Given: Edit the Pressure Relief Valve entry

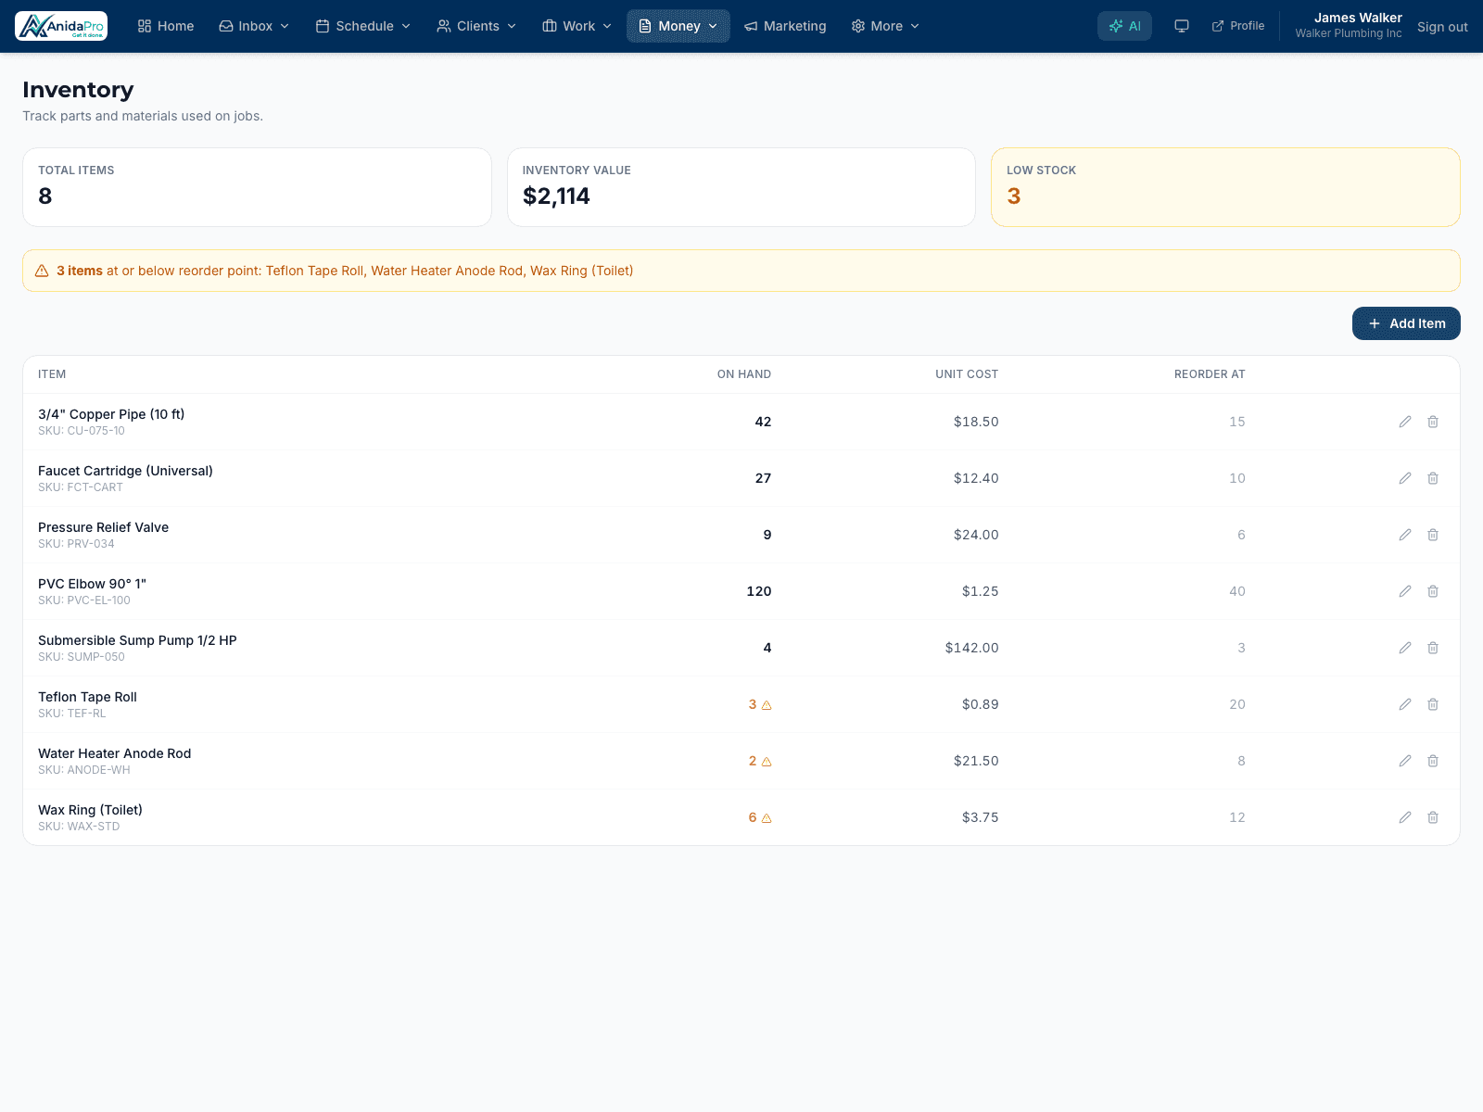Looking at the screenshot, I should click(1405, 535).
